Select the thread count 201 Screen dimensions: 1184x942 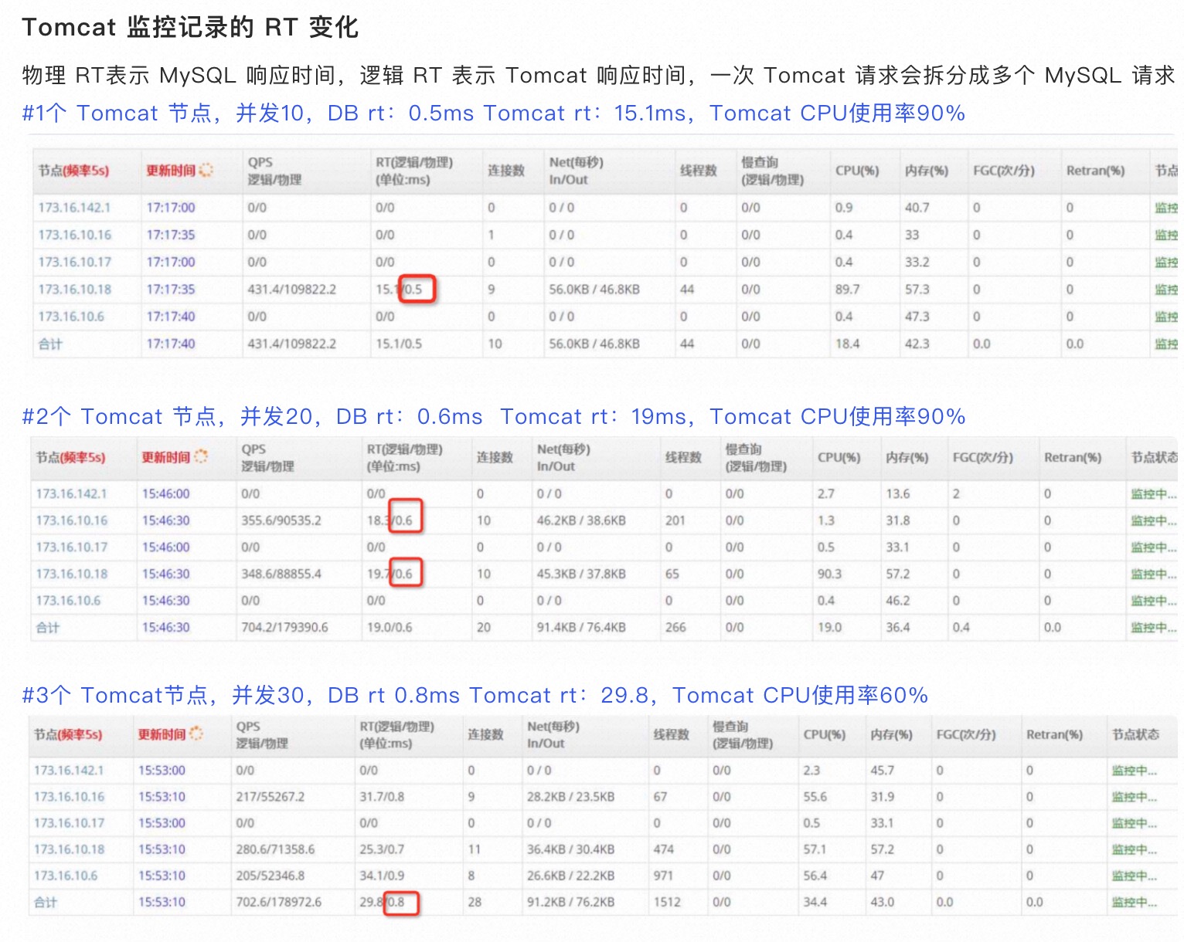(675, 520)
